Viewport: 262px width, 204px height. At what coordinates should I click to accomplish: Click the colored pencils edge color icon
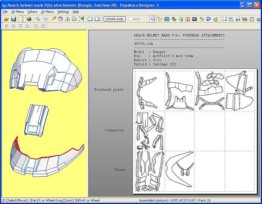point(174,19)
